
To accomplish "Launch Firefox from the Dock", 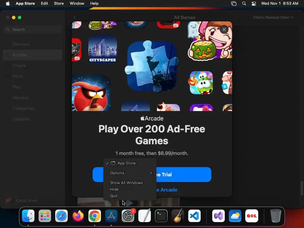I will pyautogui.click(x=78, y=216).
